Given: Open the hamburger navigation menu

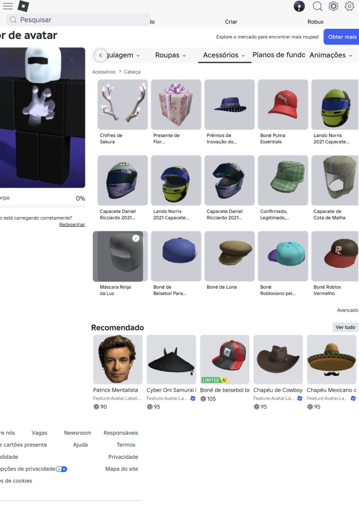Looking at the screenshot, I should pyautogui.click(x=8, y=6).
